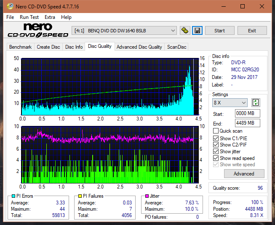Viewport: 275px width, 225px height.
Task: Click the refresh speed settings icon
Action: click(256, 102)
